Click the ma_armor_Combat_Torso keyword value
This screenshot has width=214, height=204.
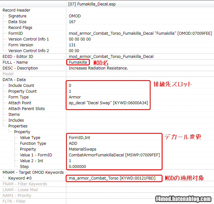click(112, 178)
